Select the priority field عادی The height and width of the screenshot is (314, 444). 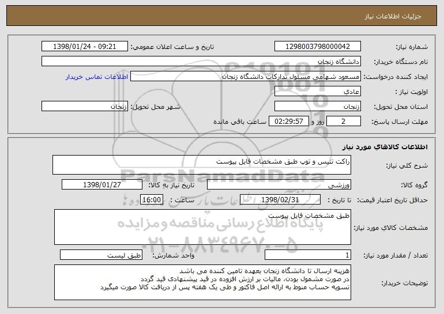pyautogui.click(x=317, y=92)
